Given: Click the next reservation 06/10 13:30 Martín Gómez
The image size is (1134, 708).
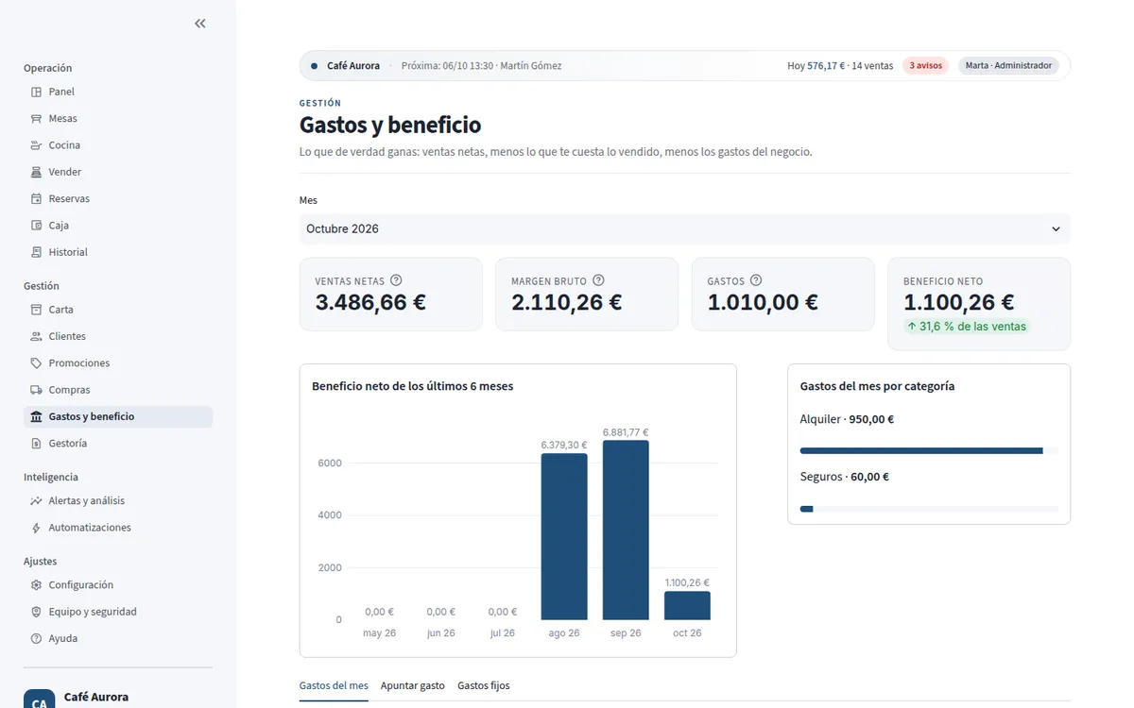Looking at the screenshot, I should [481, 66].
